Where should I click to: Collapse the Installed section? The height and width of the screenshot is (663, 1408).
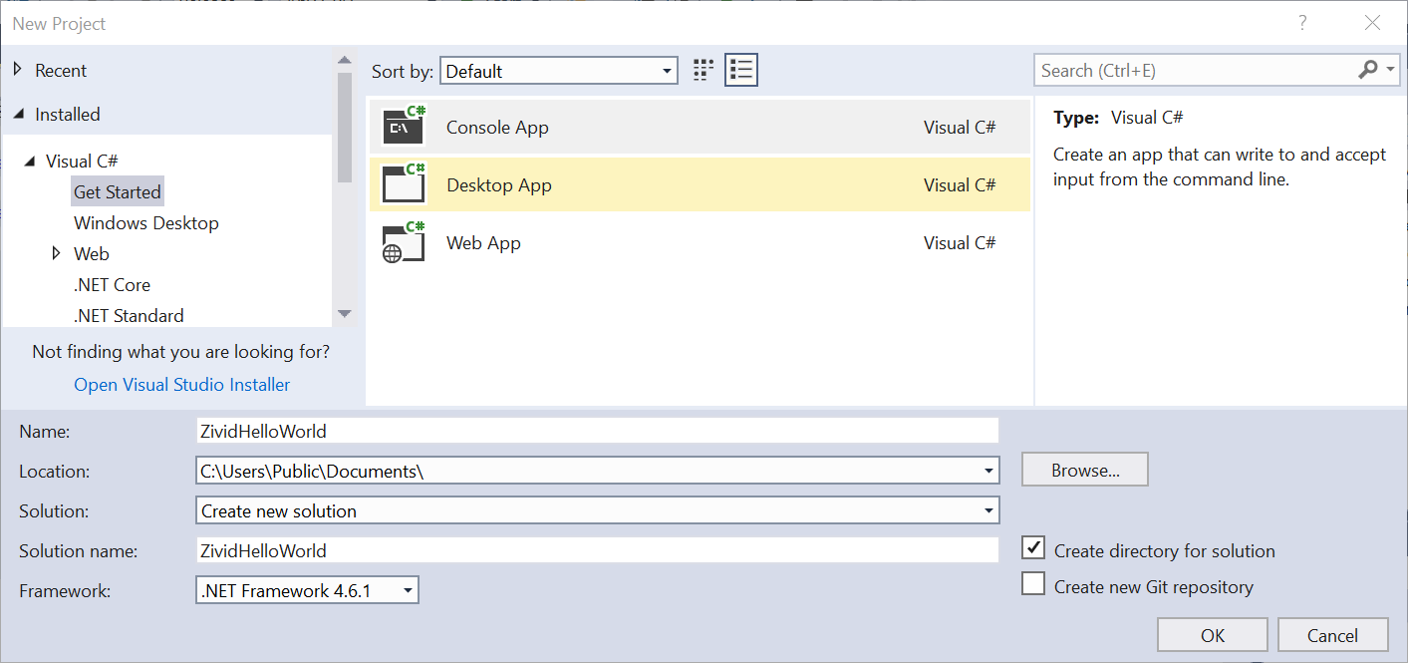pos(17,115)
